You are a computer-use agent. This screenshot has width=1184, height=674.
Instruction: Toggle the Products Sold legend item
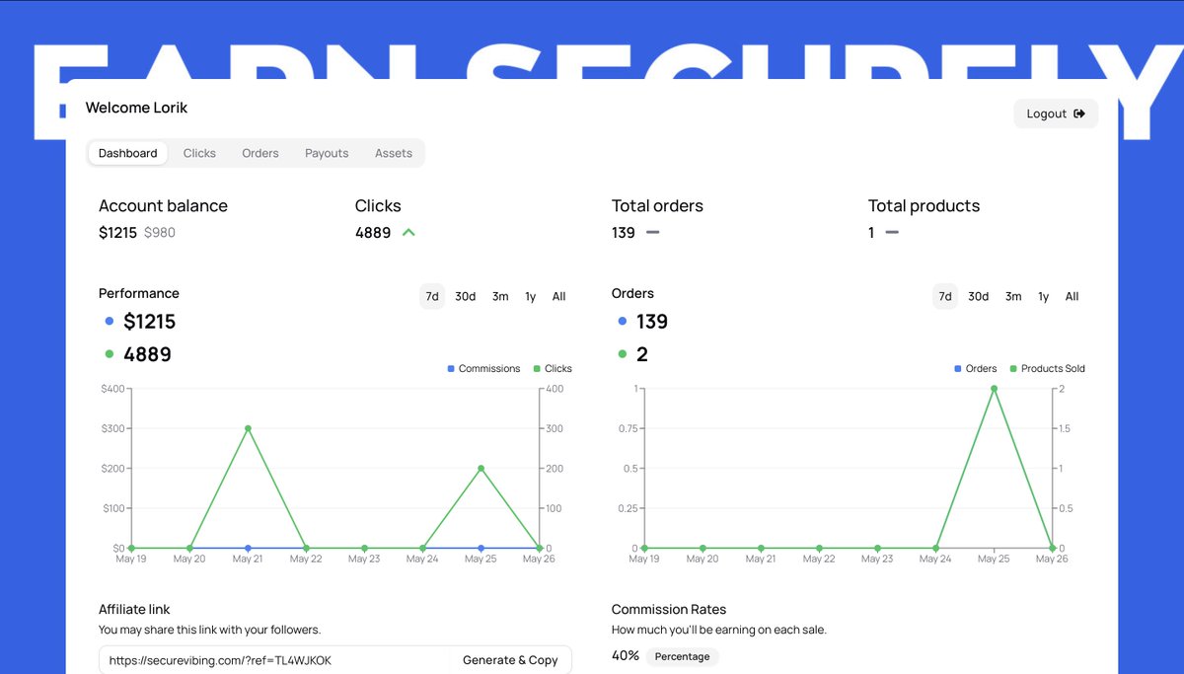[x=1047, y=368]
